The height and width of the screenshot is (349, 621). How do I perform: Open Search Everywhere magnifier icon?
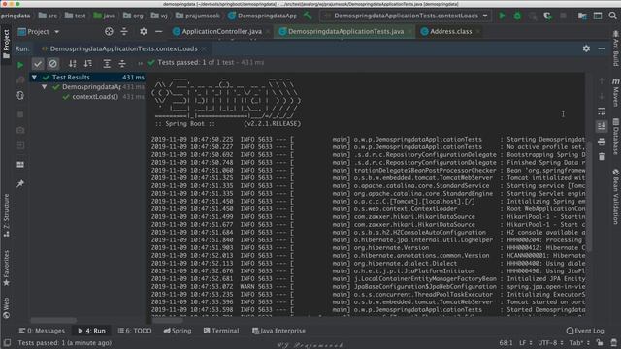612,16
